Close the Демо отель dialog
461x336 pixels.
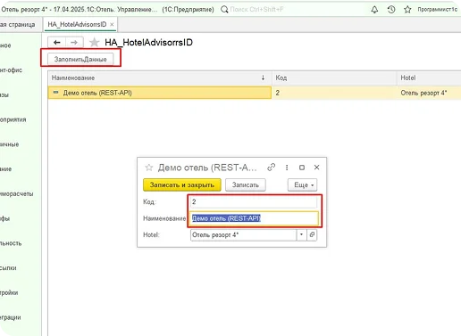point(316,168)
